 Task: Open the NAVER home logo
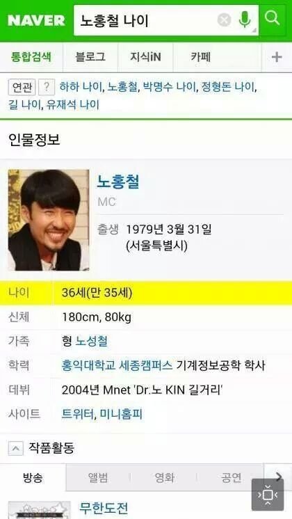(36, 20)
